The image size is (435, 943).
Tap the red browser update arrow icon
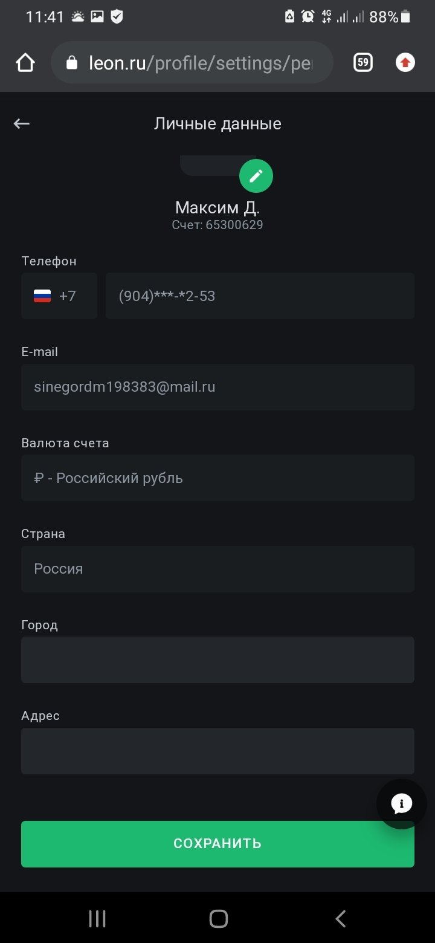(405, 62)
